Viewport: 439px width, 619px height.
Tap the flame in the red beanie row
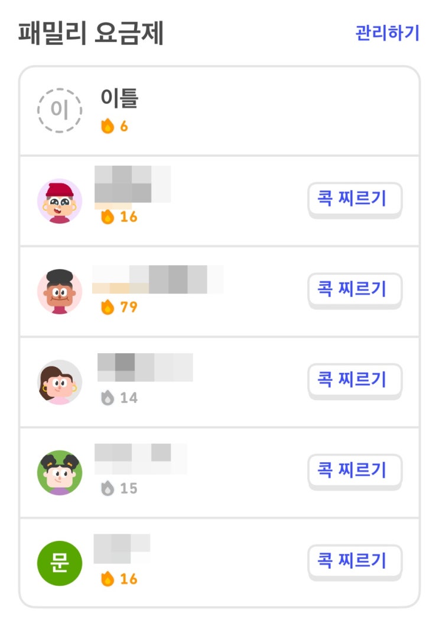107,217
